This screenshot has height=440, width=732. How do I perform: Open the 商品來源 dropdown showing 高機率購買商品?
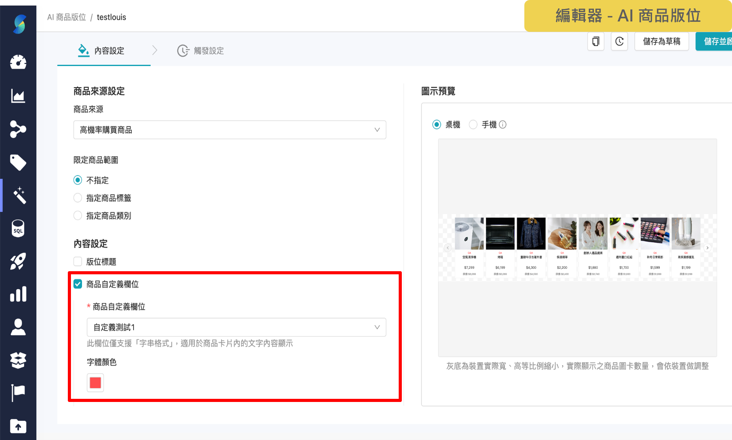(229, 130)
